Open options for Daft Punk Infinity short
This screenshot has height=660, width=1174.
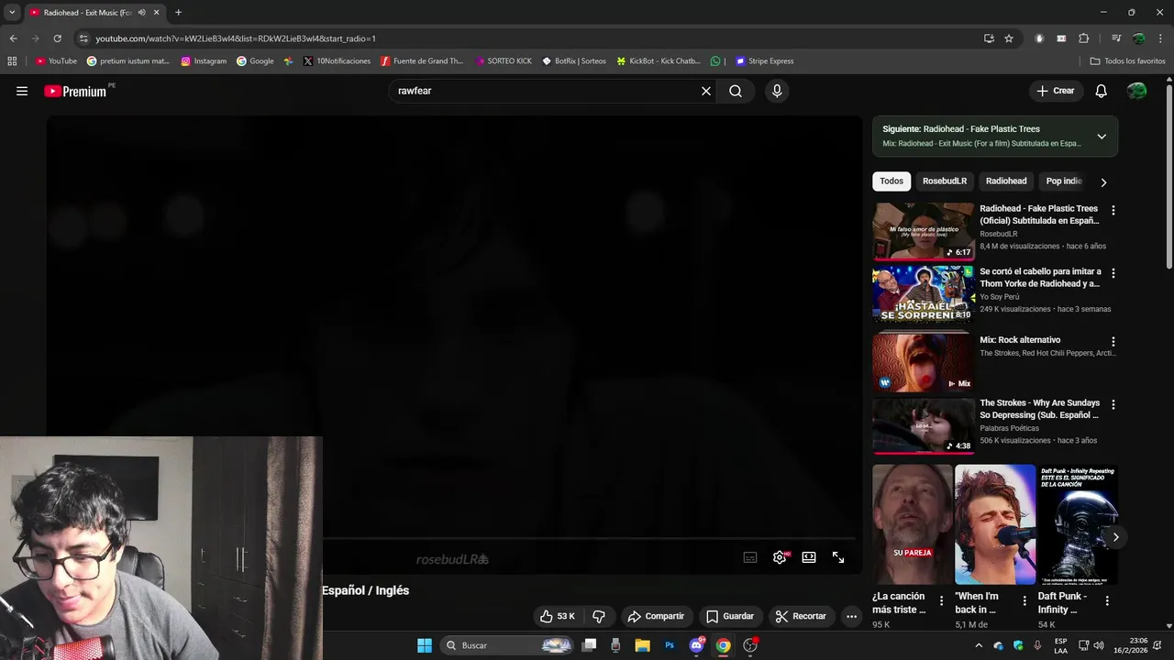pyautogui.click(x=1107, y=601)
